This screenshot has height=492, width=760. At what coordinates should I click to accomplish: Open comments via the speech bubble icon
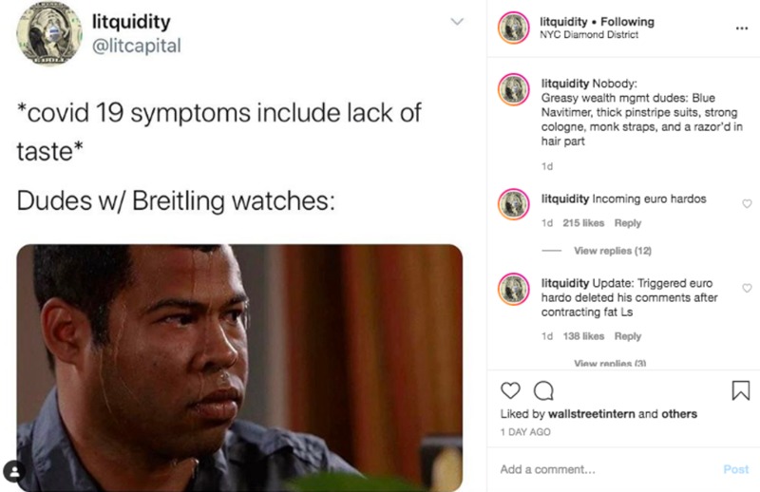tap(543, 390)
